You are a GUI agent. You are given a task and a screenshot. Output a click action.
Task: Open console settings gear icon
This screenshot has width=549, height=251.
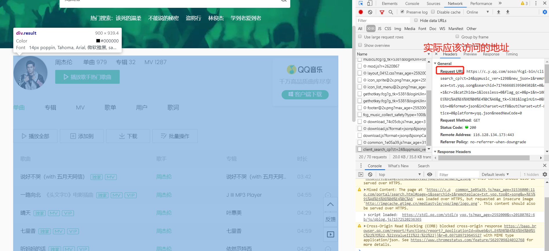[x=545, y=174]
